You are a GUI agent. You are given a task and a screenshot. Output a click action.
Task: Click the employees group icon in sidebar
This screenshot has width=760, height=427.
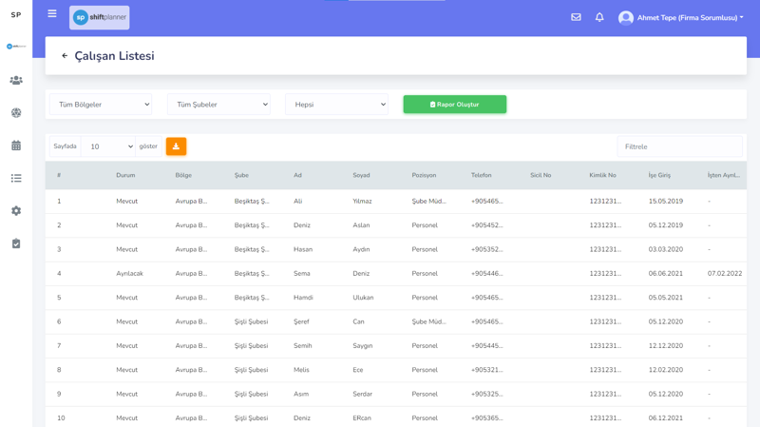16,81
